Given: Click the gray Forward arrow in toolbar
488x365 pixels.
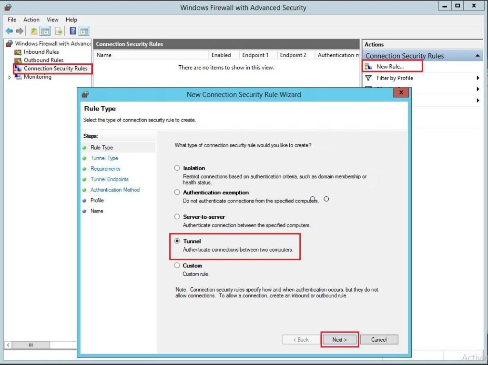Looking at the screenshot, I should pos(20,31).
